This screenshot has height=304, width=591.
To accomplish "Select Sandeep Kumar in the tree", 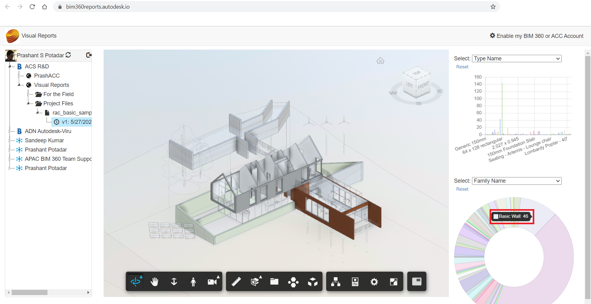I will pyautogui.click(x=44, y=140).
